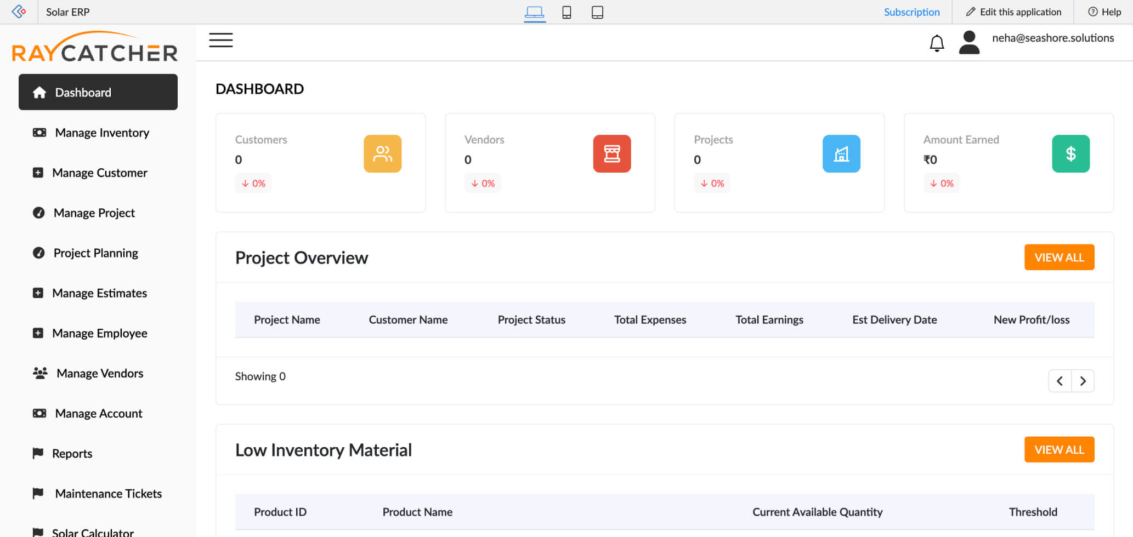Go to previous page in Project Overview
Viewport: 1133px width, 537px height.
coord(1059,380)
